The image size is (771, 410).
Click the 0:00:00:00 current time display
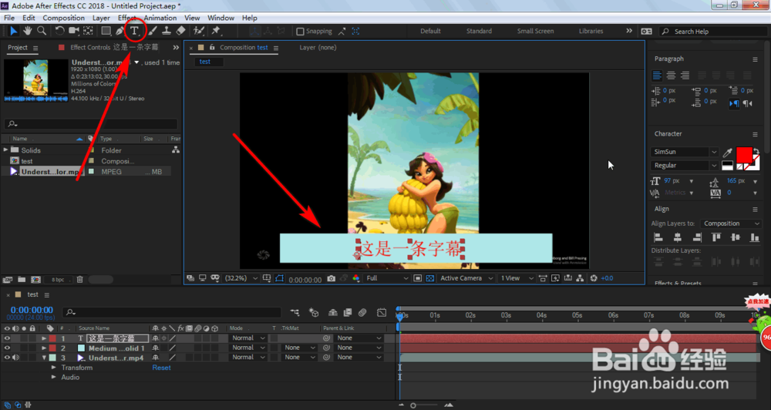(32, 310)
